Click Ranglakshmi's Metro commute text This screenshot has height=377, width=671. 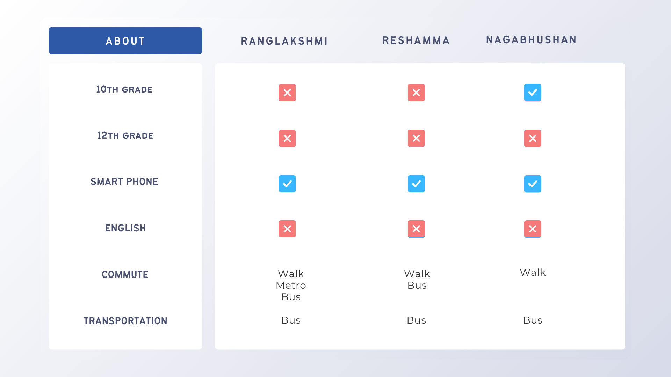coord(291,286)
